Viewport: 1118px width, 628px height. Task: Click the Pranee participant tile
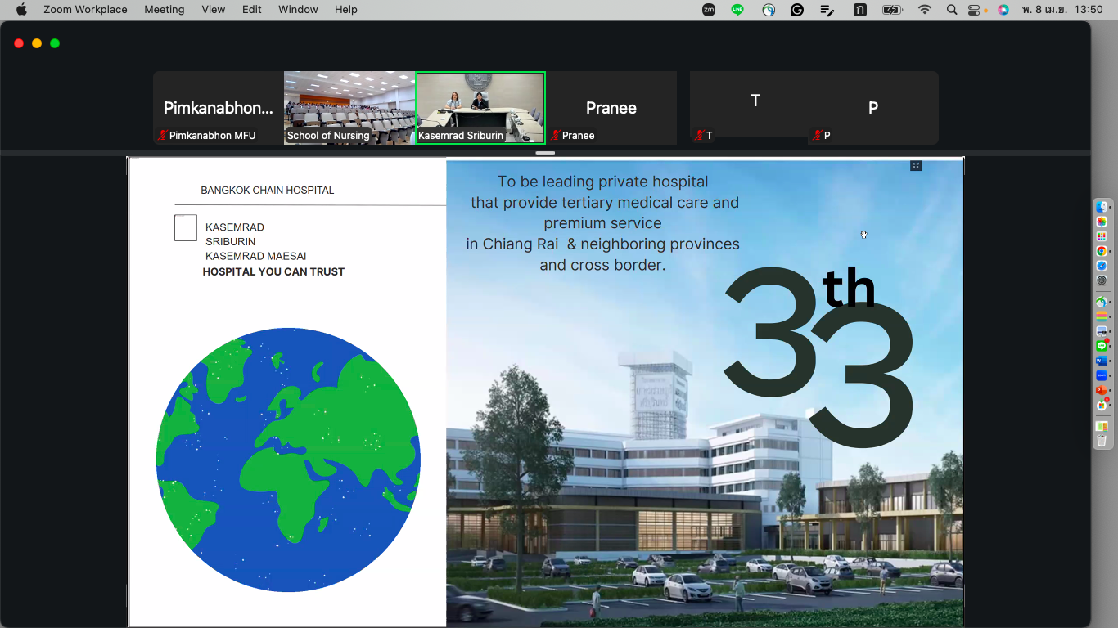(x=611, y=108)
